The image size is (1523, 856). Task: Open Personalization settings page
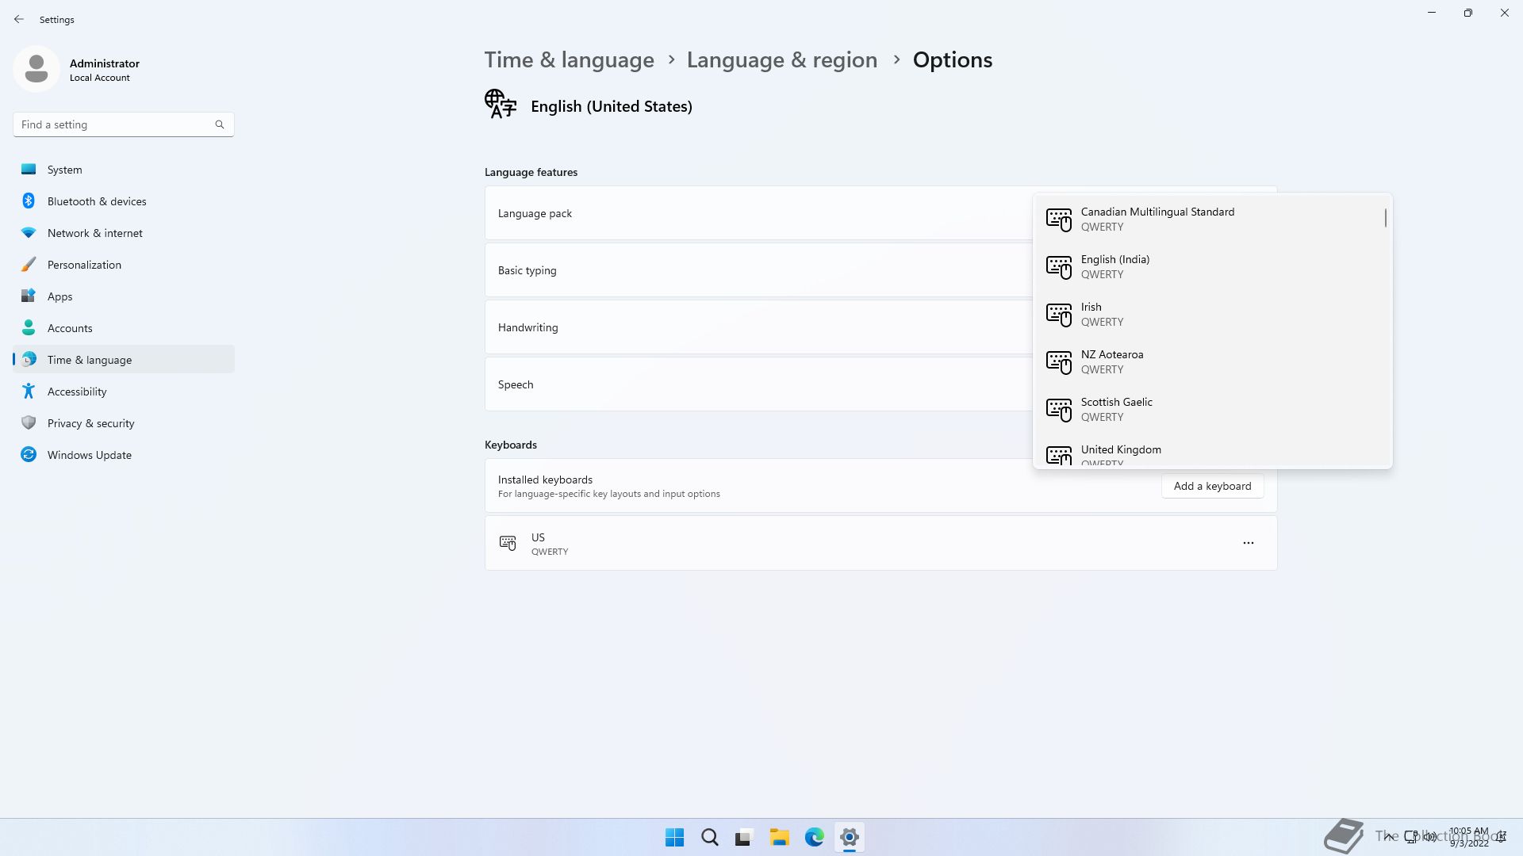tap(84, 265)
